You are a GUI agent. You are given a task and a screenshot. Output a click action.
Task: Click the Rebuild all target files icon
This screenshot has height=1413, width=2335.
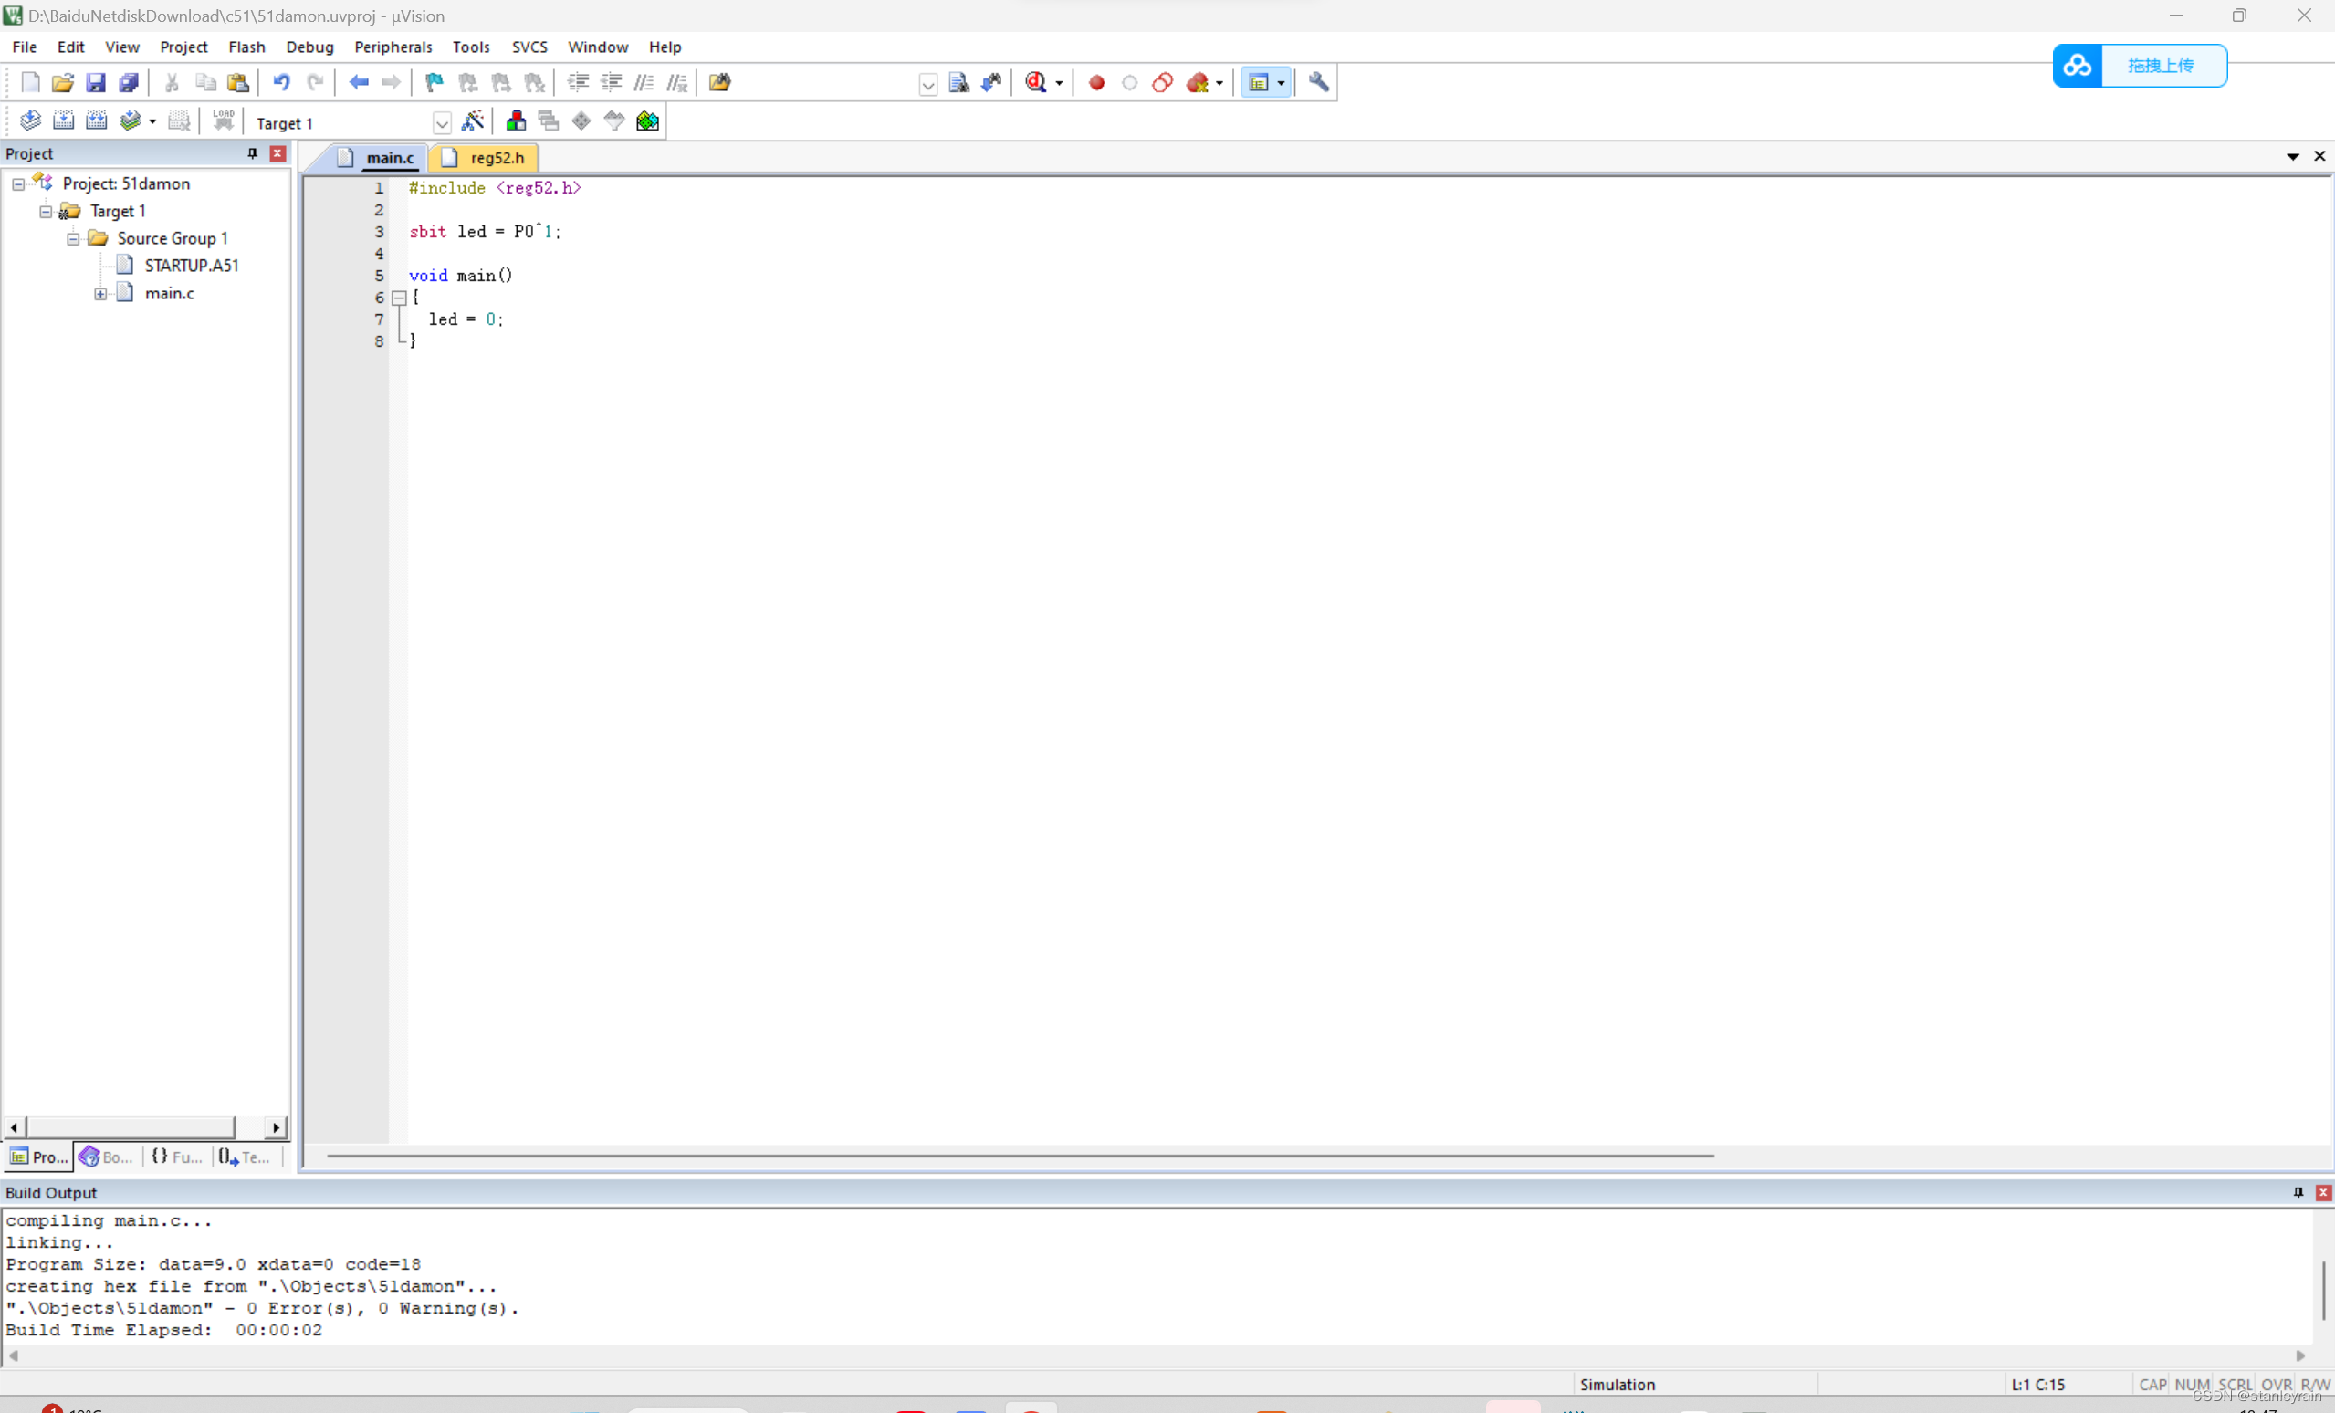click(97, 121)
